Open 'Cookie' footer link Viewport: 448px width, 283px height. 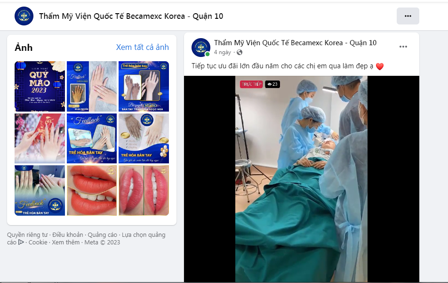coord(38,242)
